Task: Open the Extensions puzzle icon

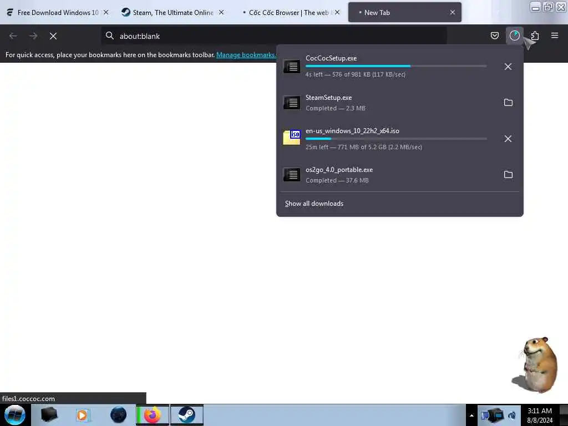Action: coord(535,35)
